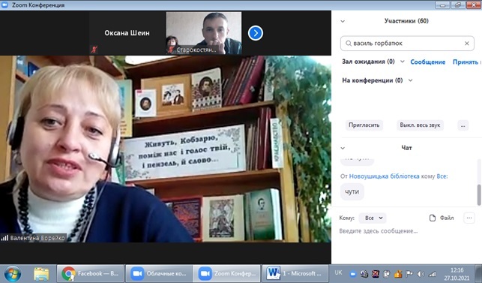Click Выкл. весь звук button

[x=420, y=125]
